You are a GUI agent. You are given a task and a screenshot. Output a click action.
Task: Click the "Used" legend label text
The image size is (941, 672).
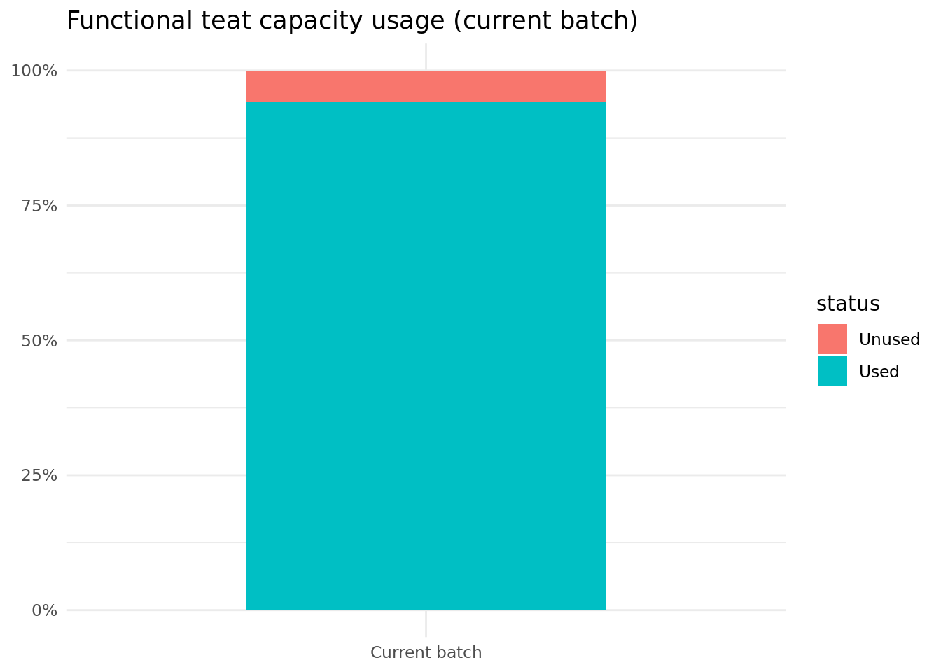coord(879,372)
